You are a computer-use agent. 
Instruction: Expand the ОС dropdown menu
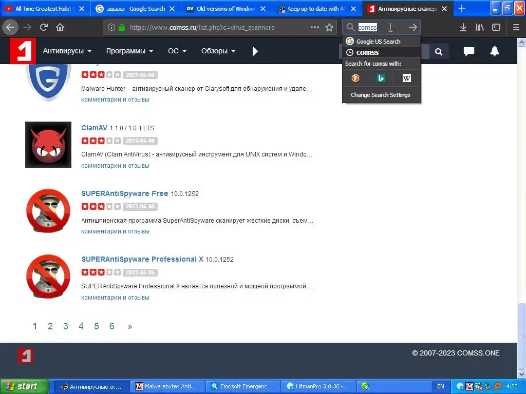coord(177,51)
